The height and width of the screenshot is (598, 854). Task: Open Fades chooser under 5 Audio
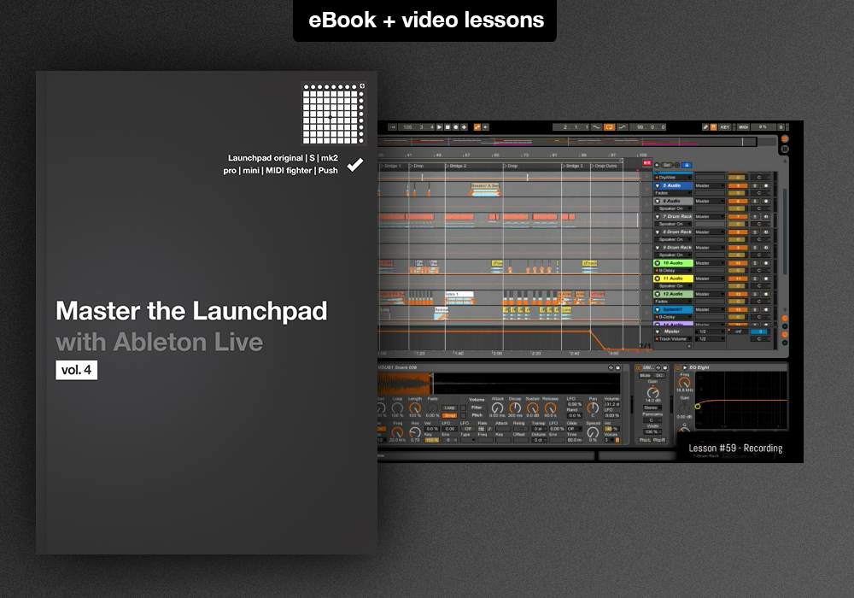pos(673,193)
